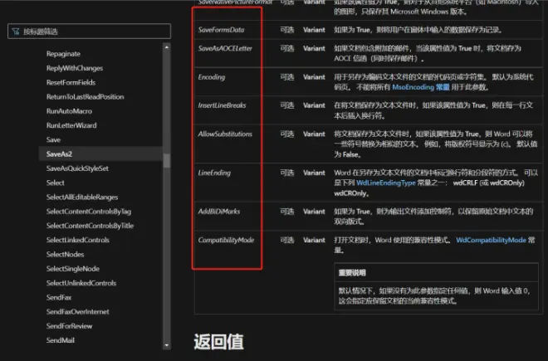Select the highlighted SaveAs2 entry
Viewport: 548px width, 361px height.
pyautogui.click(x=100, y=154)
